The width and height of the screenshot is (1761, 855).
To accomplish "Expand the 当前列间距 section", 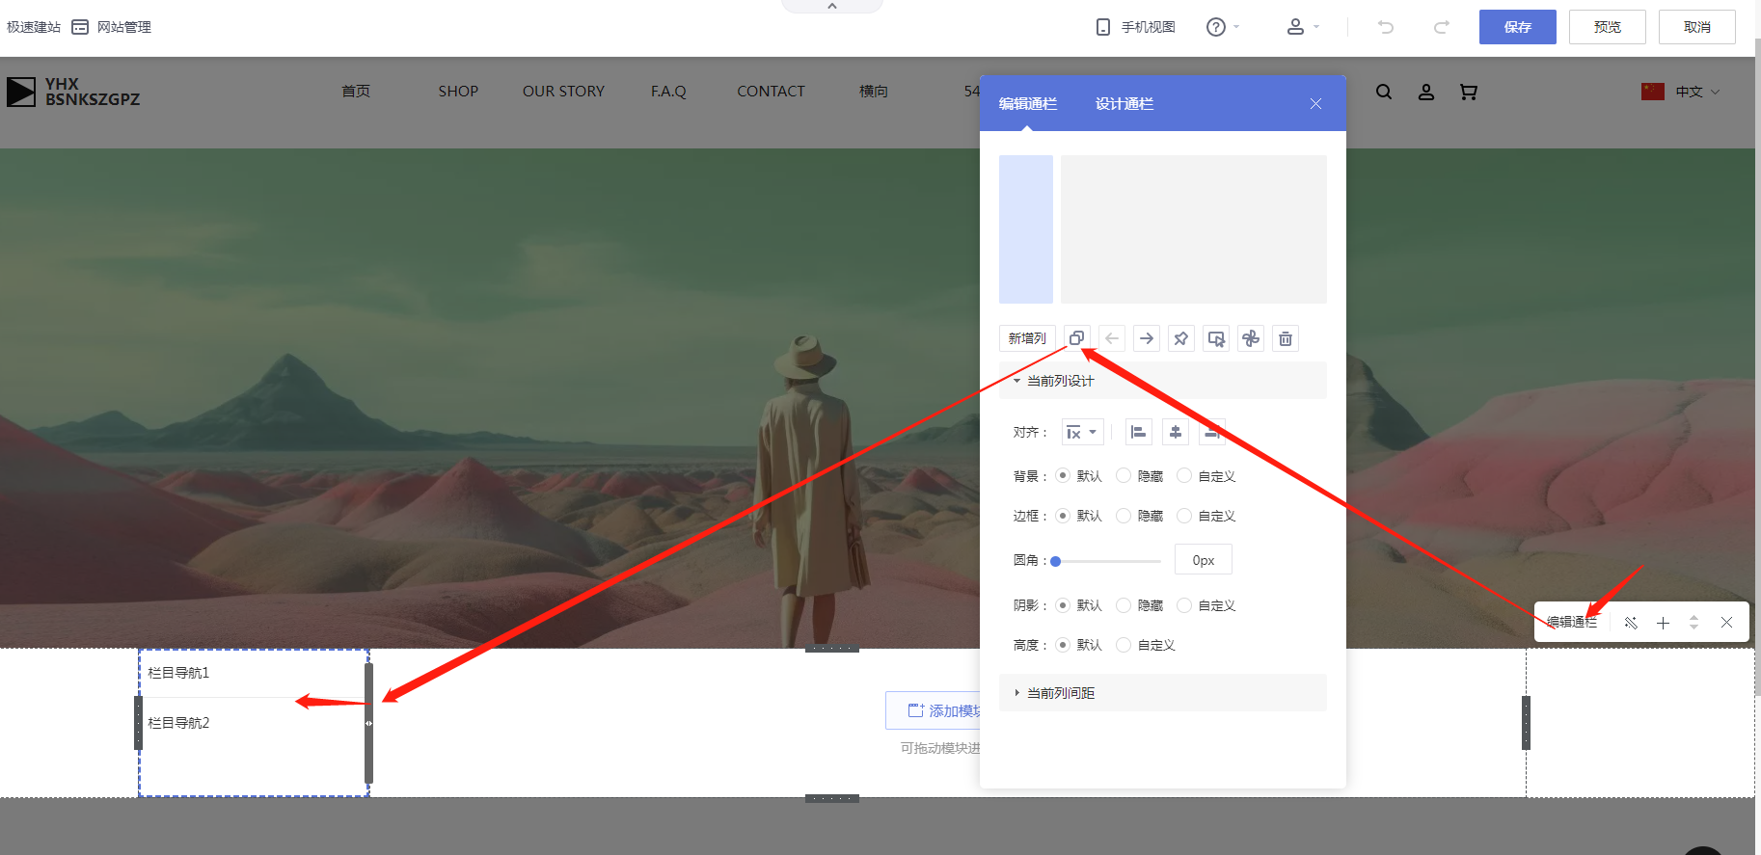I will coord(1061,693).
